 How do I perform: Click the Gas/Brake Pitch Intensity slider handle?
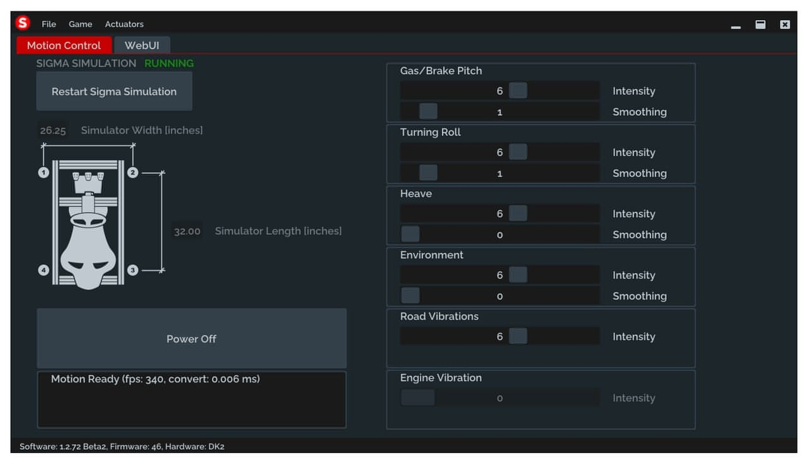coord(518,91)
